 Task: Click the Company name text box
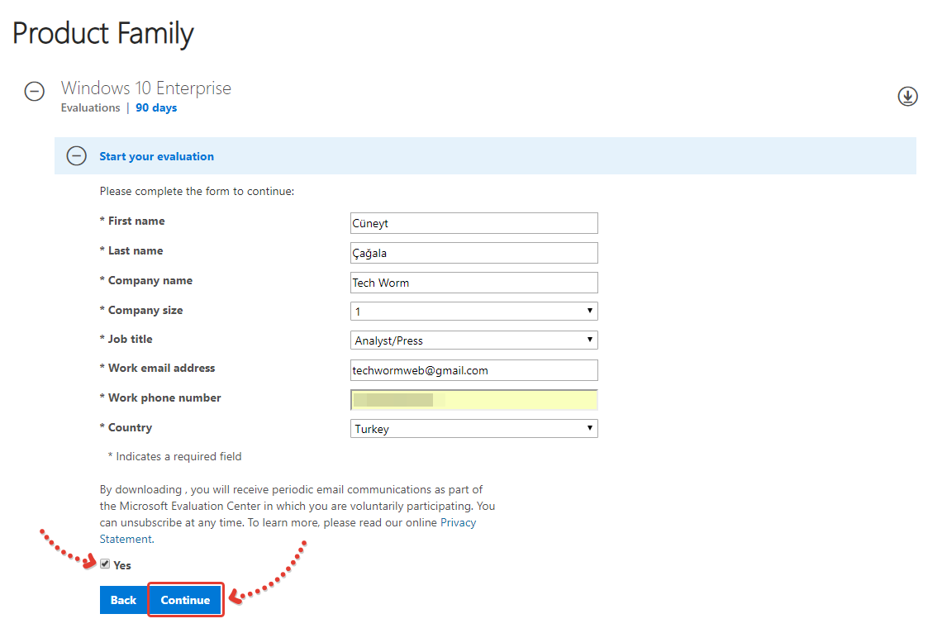click(x=473, y=283)
